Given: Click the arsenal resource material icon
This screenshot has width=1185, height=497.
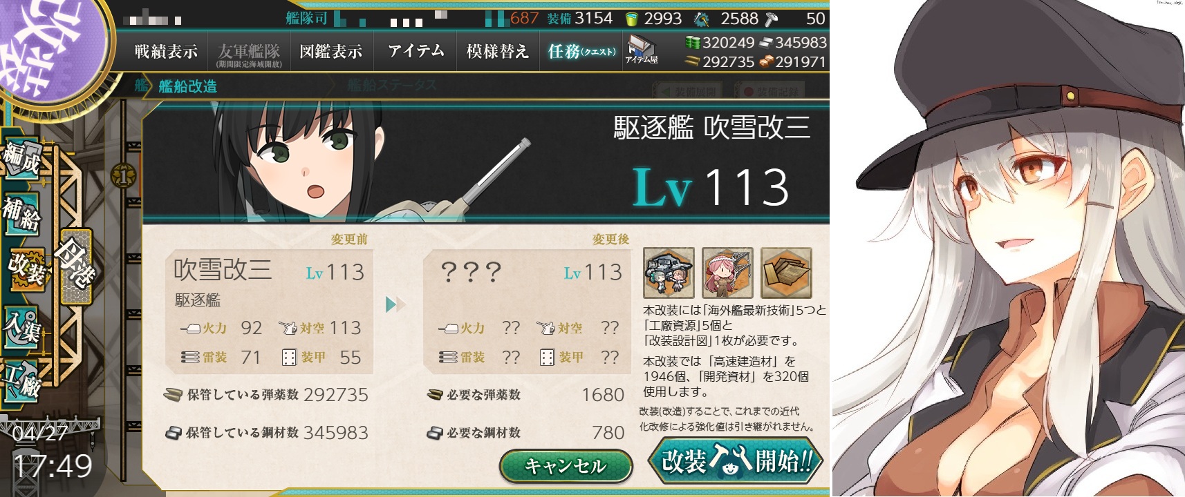Looking at the screenshot, I should 727,273.
